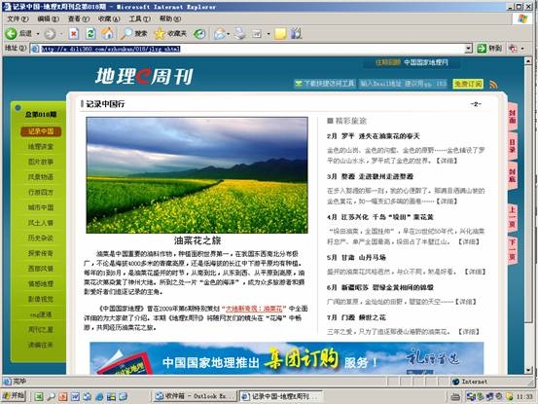Click the 目录 side tab

click(513, 146)
